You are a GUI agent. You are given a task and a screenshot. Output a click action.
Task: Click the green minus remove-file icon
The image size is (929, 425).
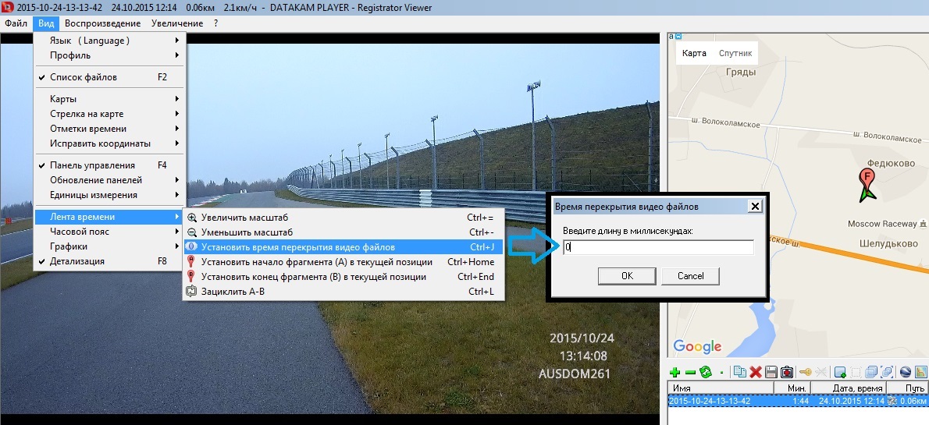690,372
